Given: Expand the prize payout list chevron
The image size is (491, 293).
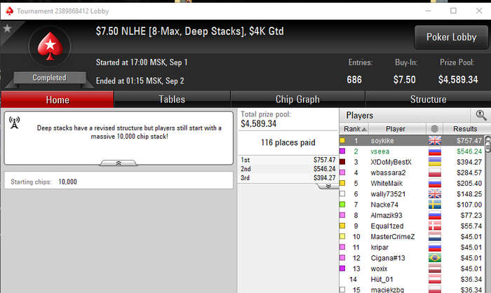Looking at the screenshot, I should pos(328,186).
